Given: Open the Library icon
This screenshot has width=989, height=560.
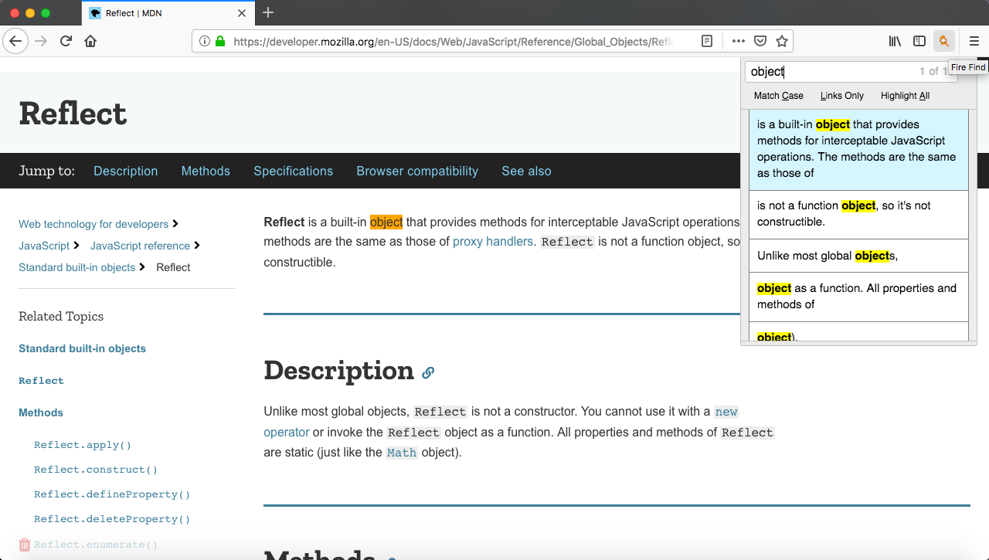Looking at the screenshot, I should coord(895,41).
